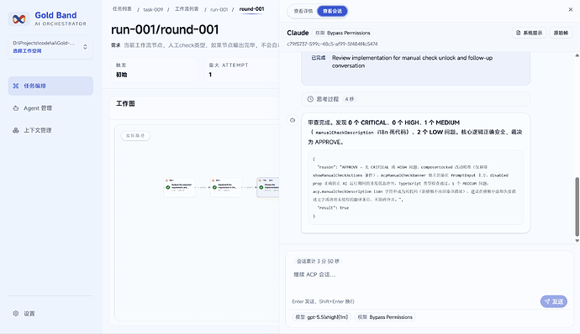
Task: Open the 模型 gpt-5.5 model selector
Action: coord(322,317)
